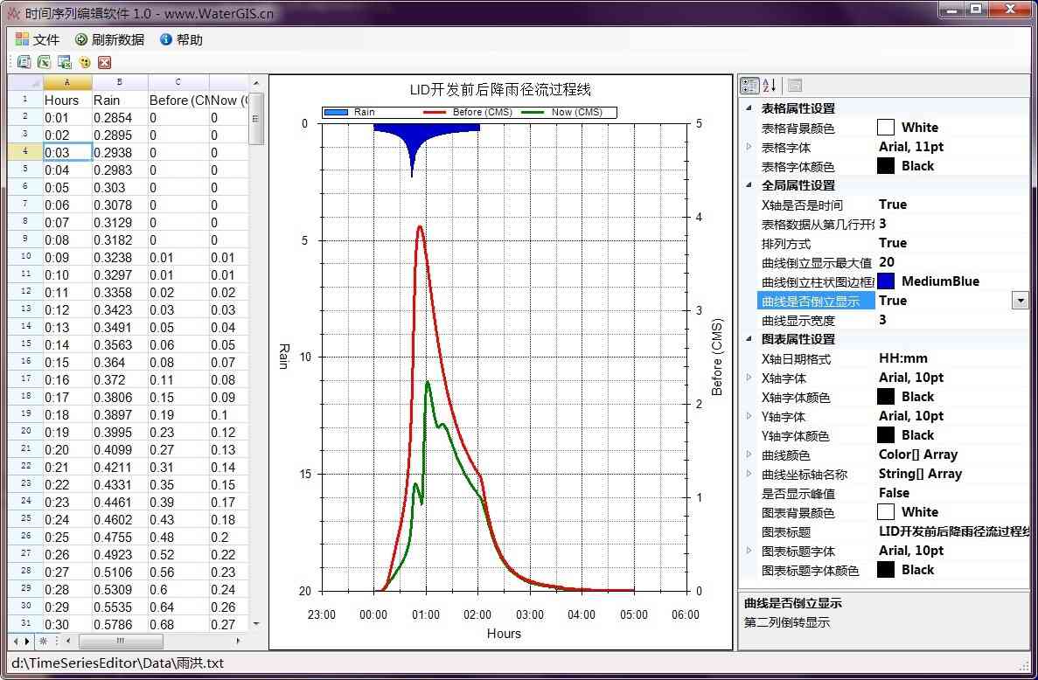Click the sheet tab star icon at the bottom

coord(43,641)
